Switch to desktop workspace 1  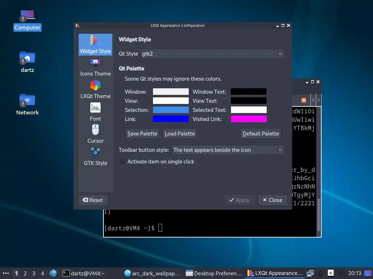coord(16,273)
